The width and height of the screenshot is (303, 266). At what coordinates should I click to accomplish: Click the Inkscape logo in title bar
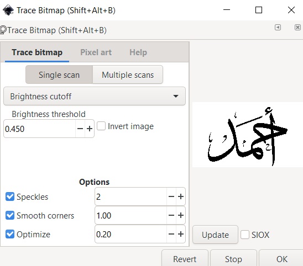click(x=8, y=10)
